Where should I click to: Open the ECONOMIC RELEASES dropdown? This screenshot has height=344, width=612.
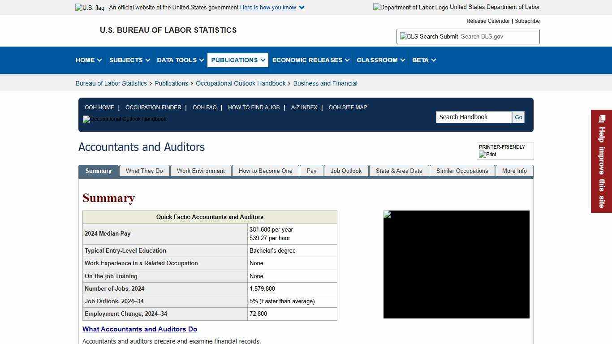(310, 60)
